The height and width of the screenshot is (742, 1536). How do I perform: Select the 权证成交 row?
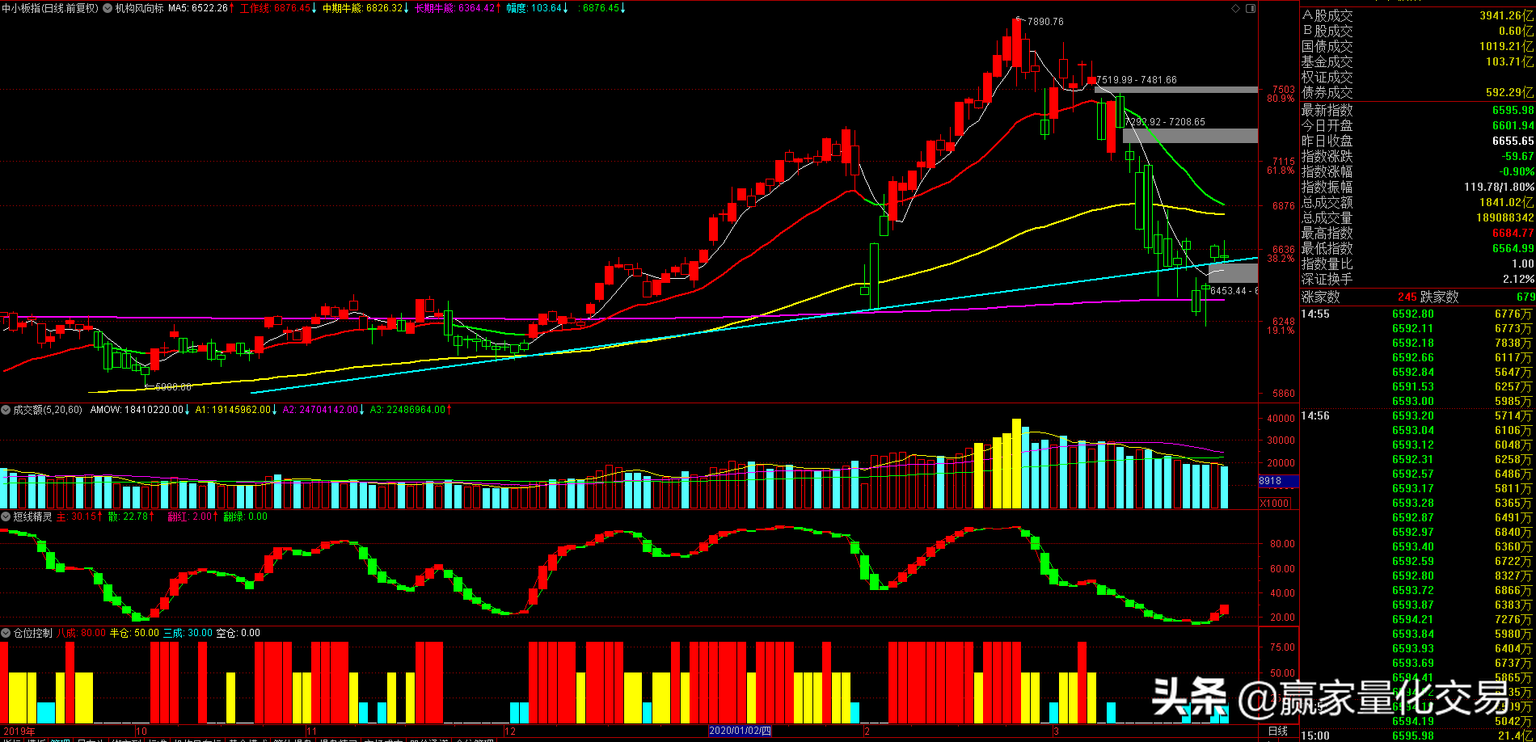click(1417, 77)
